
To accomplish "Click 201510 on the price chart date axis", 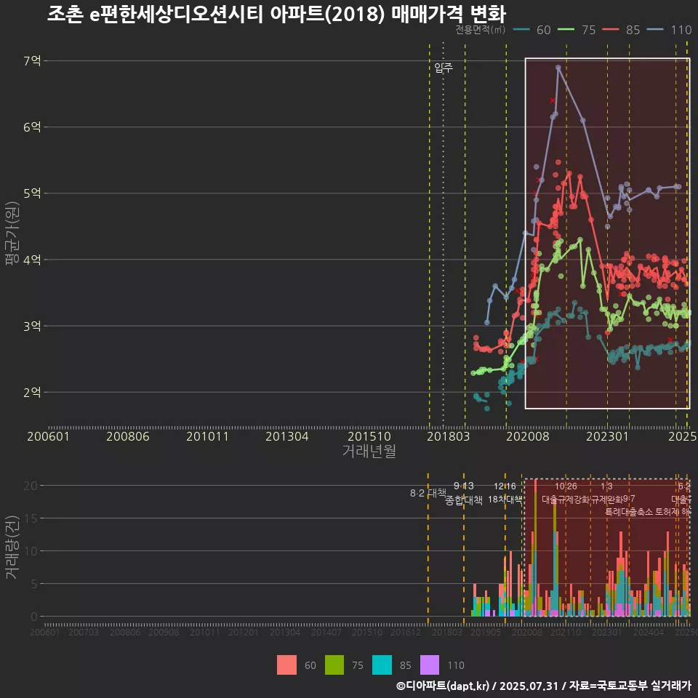I will tap(369, 436).
